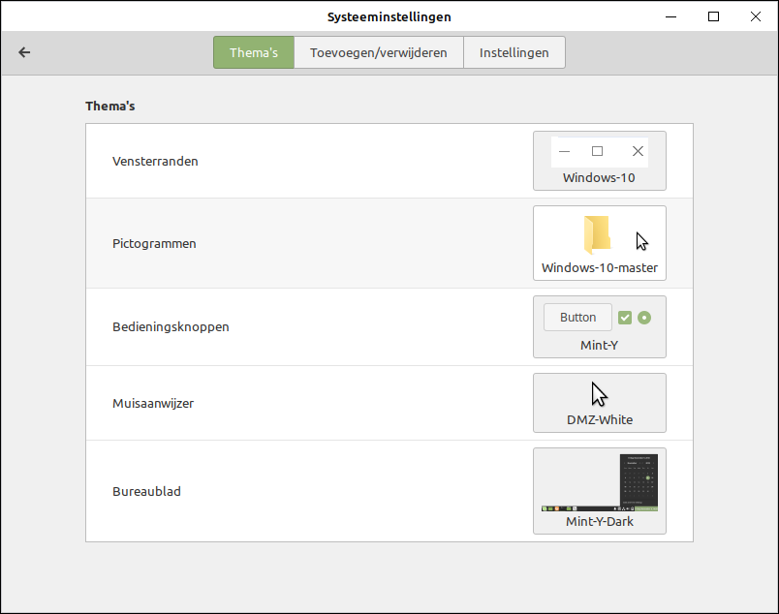Select the green radio button in the controls preview
The height and width of the screenshot is (614, 779).
pos(645,318)
